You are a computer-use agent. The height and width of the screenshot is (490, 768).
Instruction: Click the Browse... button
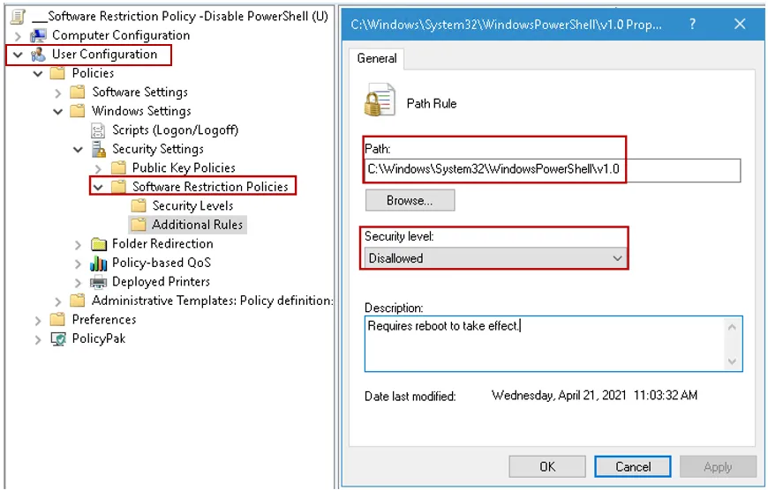click(410, 200)
